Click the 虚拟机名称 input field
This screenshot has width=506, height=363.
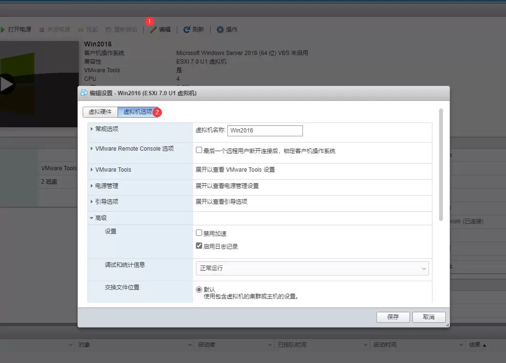tap(265, 131)
